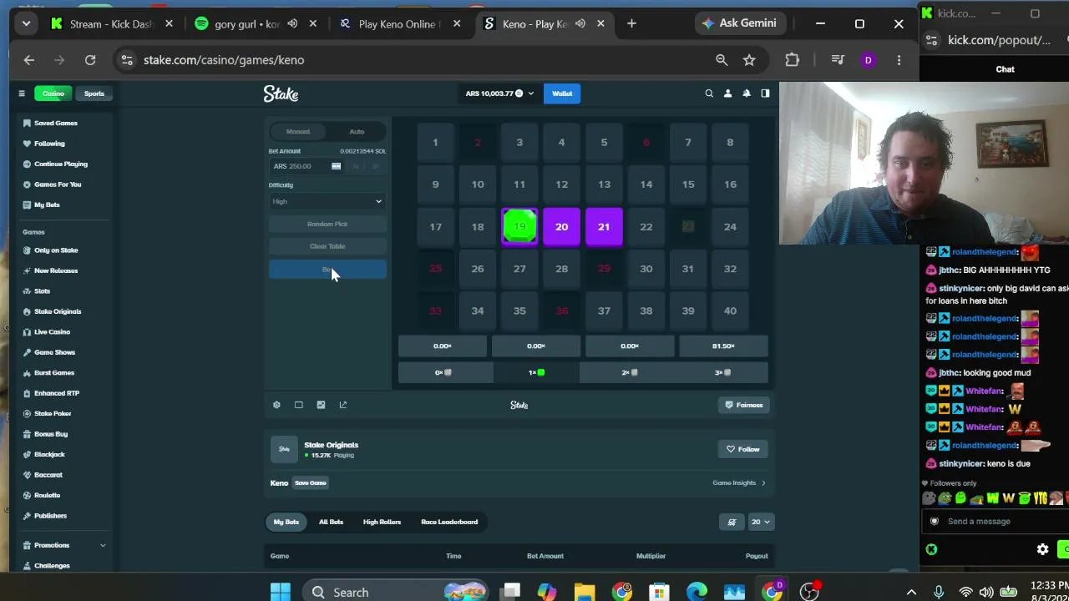Bookmark this page with the star icon
This screenshot has height=601, width=1069.
coord(749,60)
